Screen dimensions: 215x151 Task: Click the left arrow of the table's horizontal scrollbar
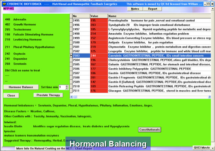[x=72, y=97]
